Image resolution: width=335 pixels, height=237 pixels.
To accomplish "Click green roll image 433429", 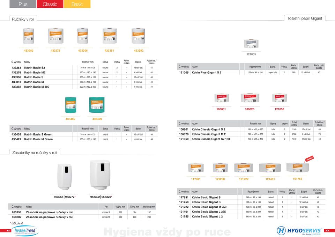I will point(97,105).
